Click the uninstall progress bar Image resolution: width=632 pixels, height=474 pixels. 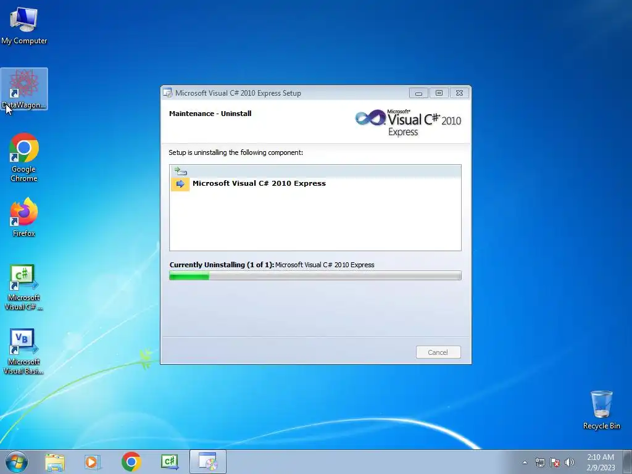[315, 276]
